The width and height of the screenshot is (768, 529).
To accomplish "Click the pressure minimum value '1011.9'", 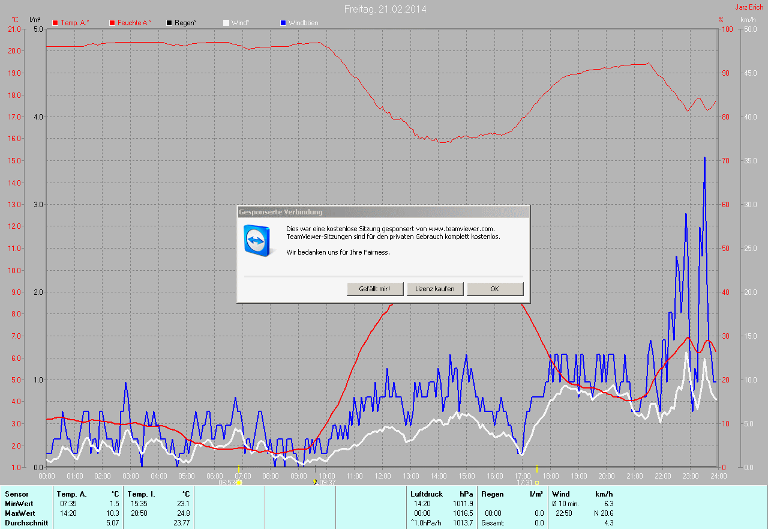I will coord(463,504).
